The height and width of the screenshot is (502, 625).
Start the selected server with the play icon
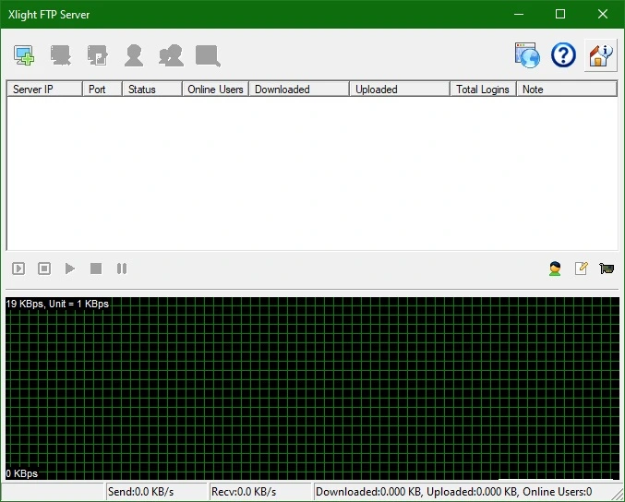(70, 269)
